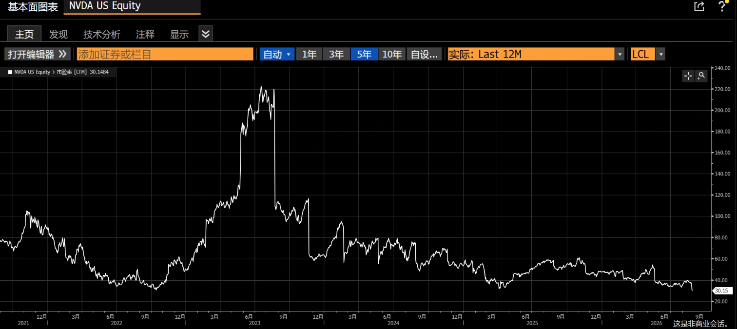Expand the double chevron next to 显示 tab

click(x=206, y=34)
